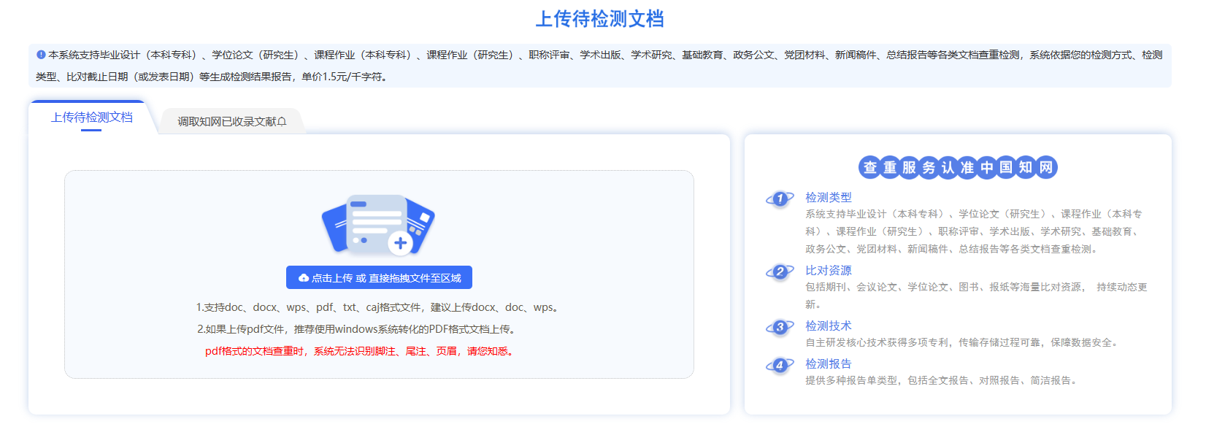Click the dashed upload drop zone area
The width and height of the screenshot is (1206, 443).
tap(379, 274)
